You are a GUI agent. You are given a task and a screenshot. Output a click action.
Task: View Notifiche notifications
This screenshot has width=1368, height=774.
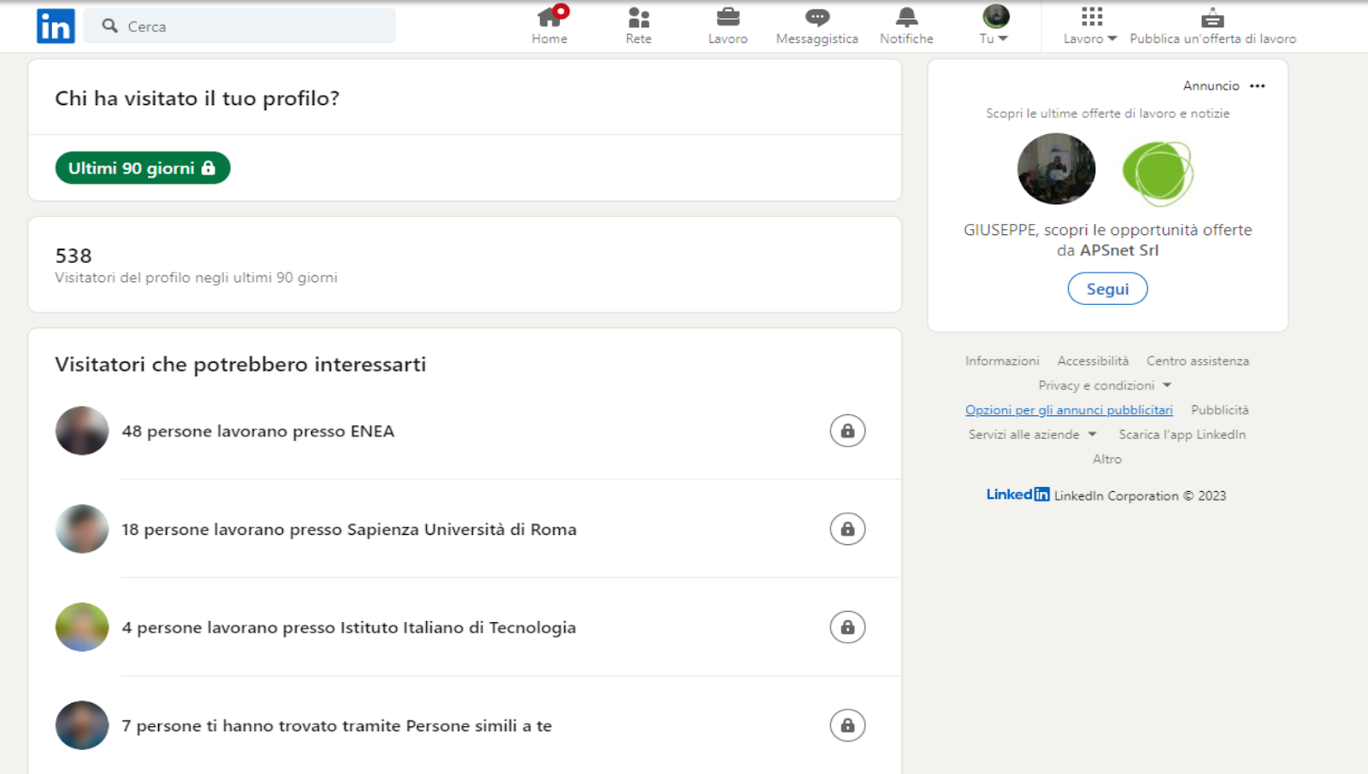tap(906, 26)
